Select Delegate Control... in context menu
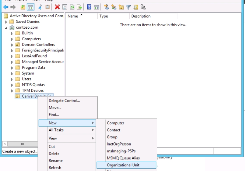 pos(64,101)
